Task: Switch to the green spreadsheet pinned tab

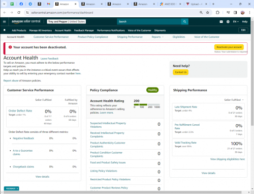Action: click(x=12, y=4)
